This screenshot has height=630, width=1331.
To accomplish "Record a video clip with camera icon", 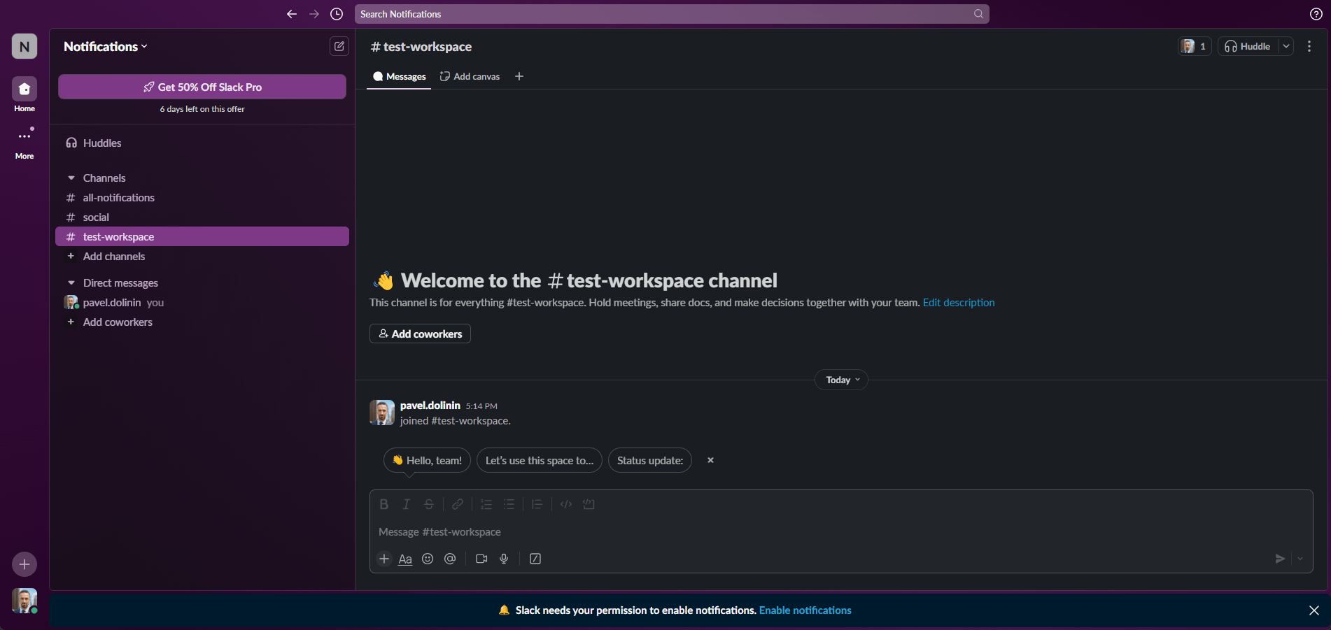I will 481,559.
